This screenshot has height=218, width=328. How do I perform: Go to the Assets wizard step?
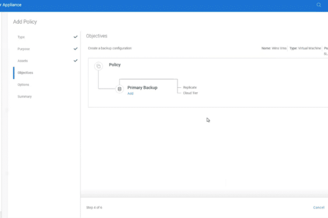tap(22, 61)
